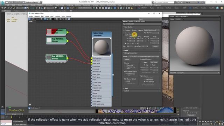Select the pointer tool in Slate Material Editor toolbar
This screenshot has width=224, height=126.
coord(29,19)
